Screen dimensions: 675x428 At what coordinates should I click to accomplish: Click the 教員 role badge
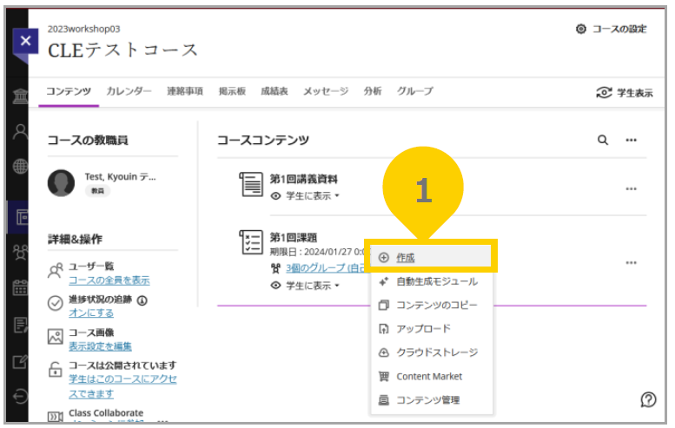click(x=97, y=191)
